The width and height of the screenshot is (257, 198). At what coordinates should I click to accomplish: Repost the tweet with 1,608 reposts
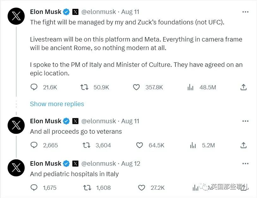(86, 188)
